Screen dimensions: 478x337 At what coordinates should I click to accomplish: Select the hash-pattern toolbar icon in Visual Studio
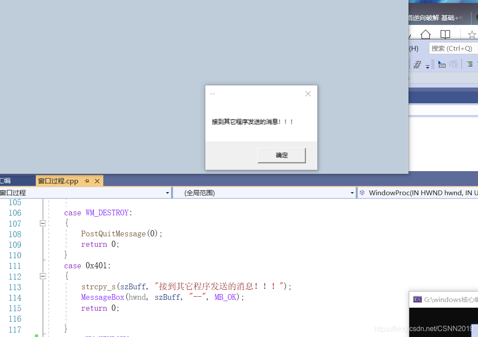(417, 64)
